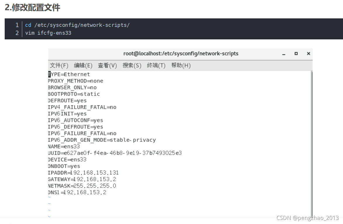Click the IPV4_FAILURE_FATAL=no line
The height and width of the screenshot is (224, 343).
(82, 107)
